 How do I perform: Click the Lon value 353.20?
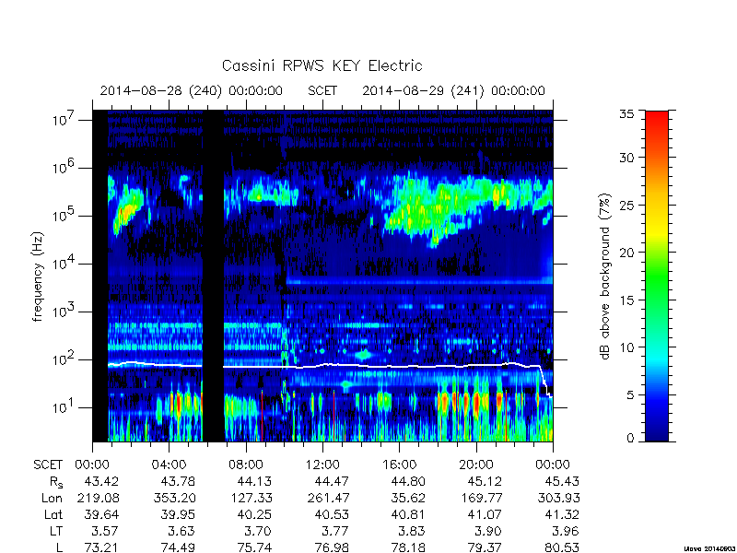click(175, 498)
